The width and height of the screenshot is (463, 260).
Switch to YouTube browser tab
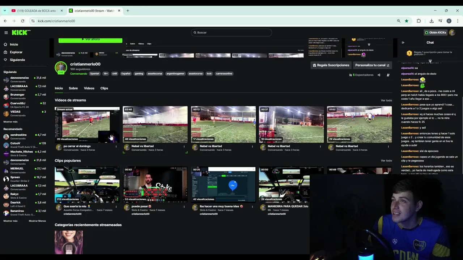pyautogui.click(x=37, y=11)
